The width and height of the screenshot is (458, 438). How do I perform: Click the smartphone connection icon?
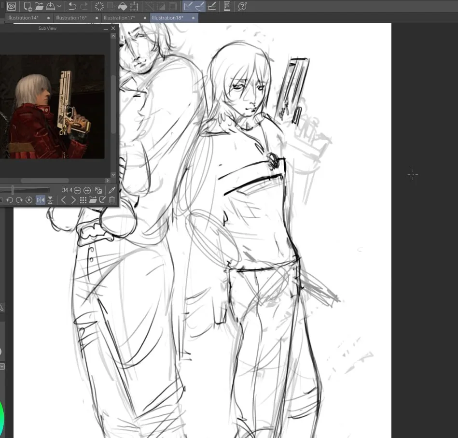[x=227, y=6]
